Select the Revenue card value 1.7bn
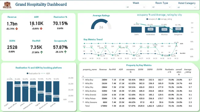 pyautogui.click(x=12, y=24)
